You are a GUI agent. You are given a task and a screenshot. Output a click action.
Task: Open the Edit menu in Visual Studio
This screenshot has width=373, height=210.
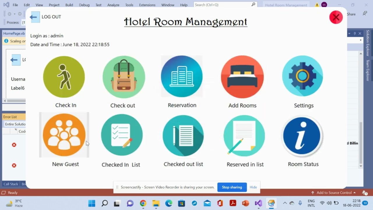tap(27, 5)
